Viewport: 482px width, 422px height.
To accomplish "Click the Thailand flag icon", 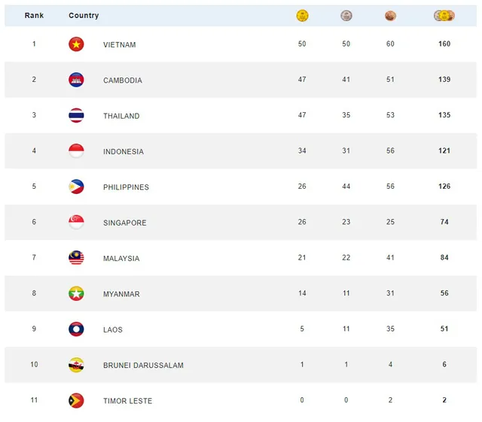I will (x=76, y=116).
